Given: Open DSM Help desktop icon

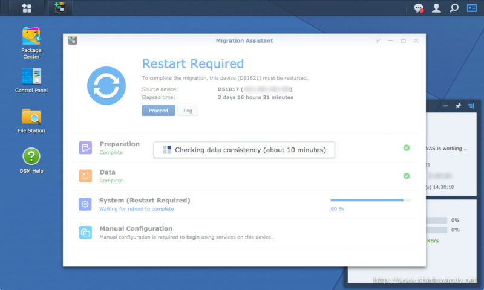Looking at the screenshot, I should point(31,161).
